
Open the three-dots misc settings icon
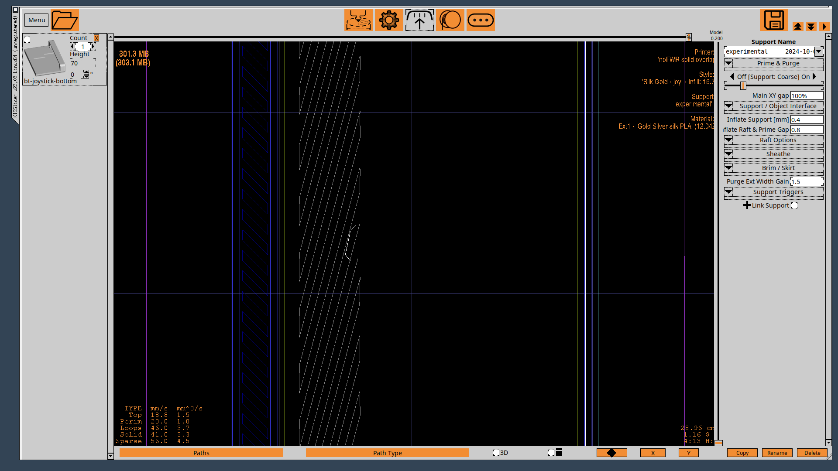pyautogui.click(x=481, y=20)
